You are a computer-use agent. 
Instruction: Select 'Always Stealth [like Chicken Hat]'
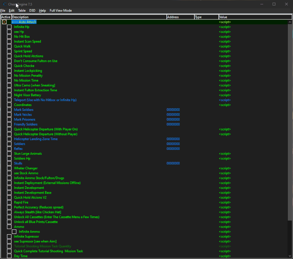(x=38, y=212)
